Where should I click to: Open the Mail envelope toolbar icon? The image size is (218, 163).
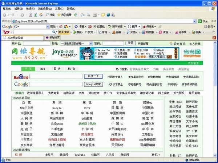(82, 15)
